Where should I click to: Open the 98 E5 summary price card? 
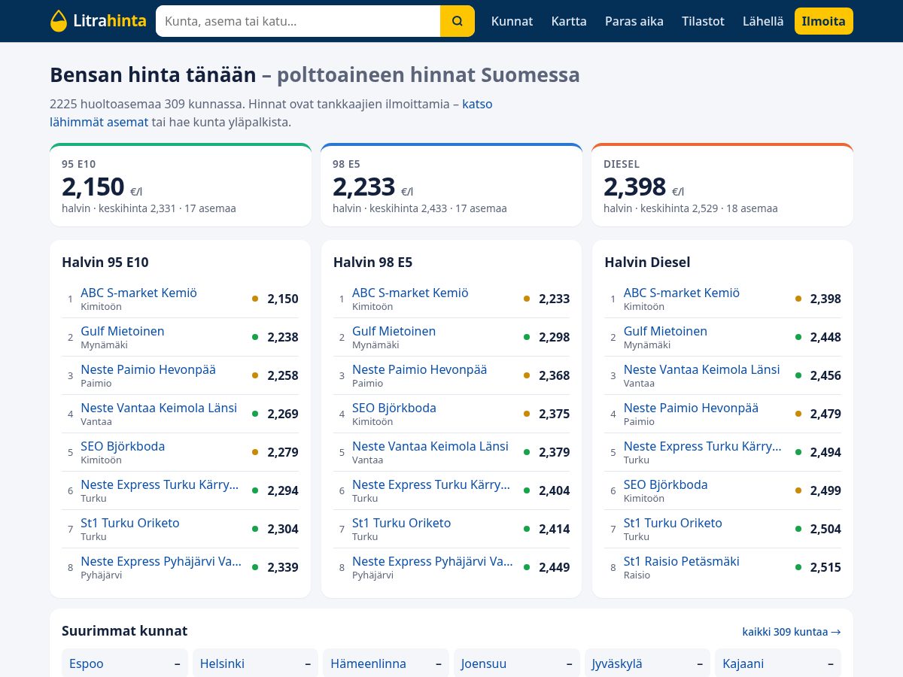click(x=451, y=185)
